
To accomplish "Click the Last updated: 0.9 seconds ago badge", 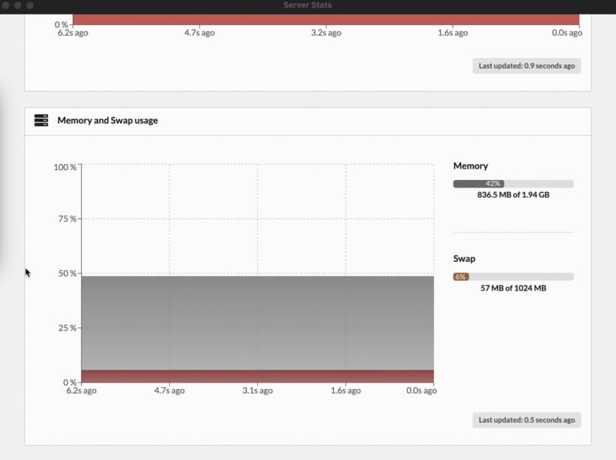I will click(x=526, y=65).
